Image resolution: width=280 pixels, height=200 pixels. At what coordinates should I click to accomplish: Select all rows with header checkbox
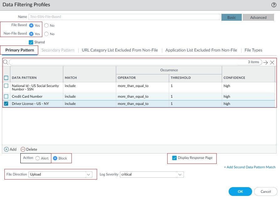click(x=6, y=78)
